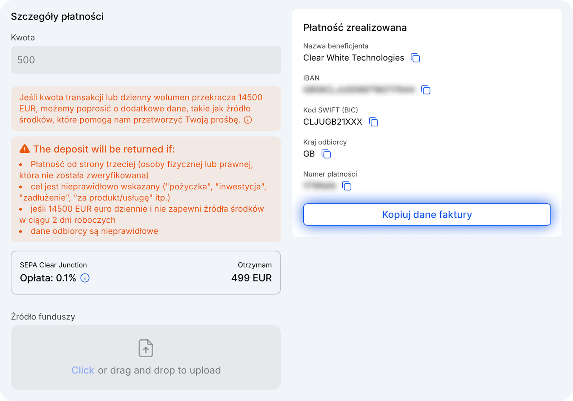Copy the beneficiary name Clear White Technologies
This screenshot has width=573, height=401.
click(x=415, y=58)
